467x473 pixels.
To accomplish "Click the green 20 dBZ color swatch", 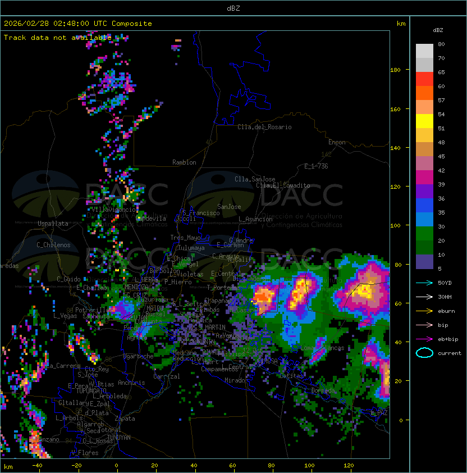I will click(x=424, y=248).
